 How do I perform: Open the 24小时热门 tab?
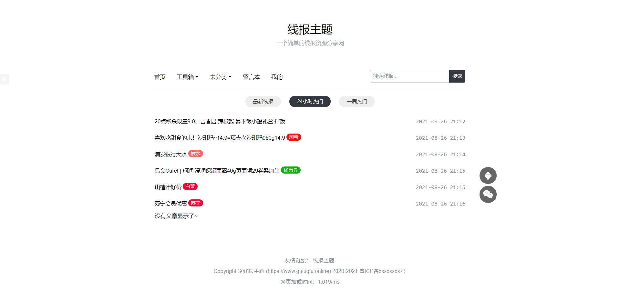(x=310, y=101)
